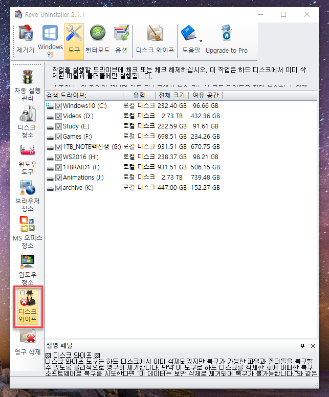Image resolution: width=329 pixels, height=397 pixels.
Task: Click the Windows10 (C:) drive icon
Action: [50, 106]
